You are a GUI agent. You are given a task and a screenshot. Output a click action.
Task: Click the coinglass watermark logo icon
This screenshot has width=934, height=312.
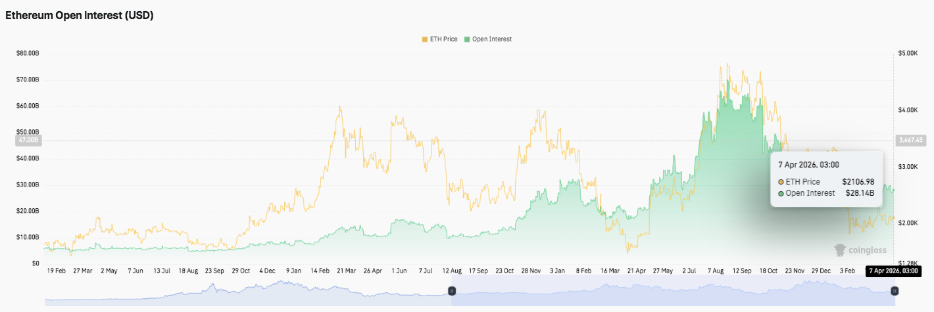point(840,250)
